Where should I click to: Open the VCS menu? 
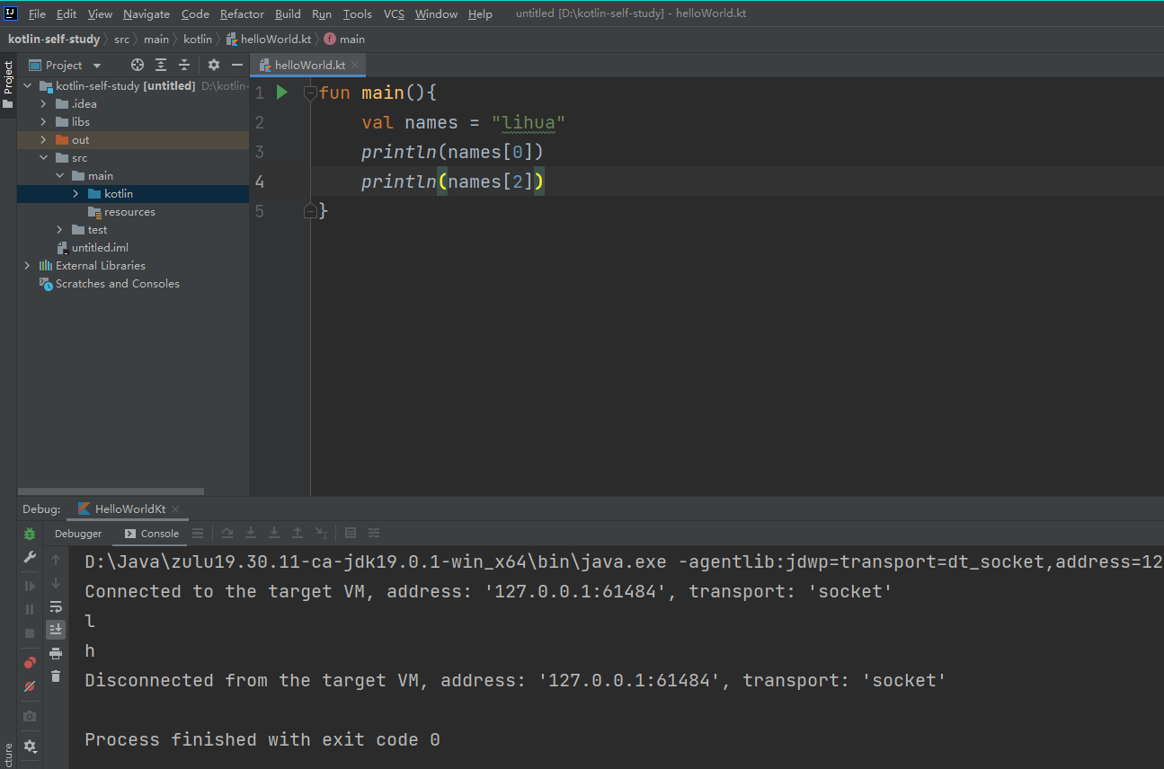coord(394,13)
